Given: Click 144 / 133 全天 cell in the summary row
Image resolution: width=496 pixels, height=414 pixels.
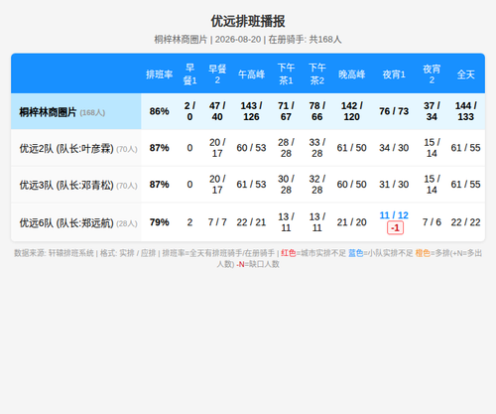Looking at the screenshot, I should tap(466, 111).
